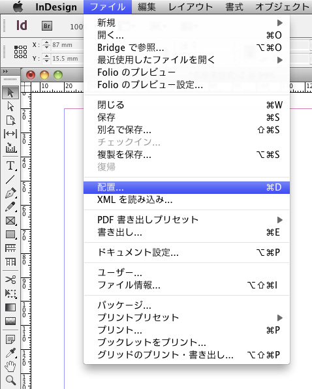Select the Pencil tool

click(10, 207)
